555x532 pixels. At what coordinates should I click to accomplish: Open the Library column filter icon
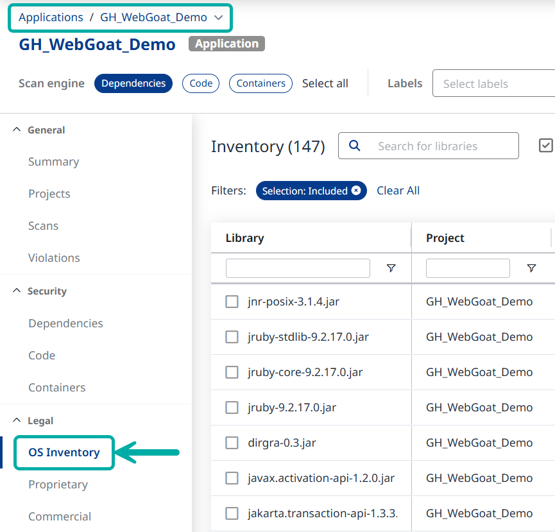click(x=391, y=268)
